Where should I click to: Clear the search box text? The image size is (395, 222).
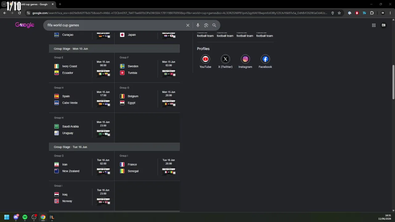tap(188, 25)
